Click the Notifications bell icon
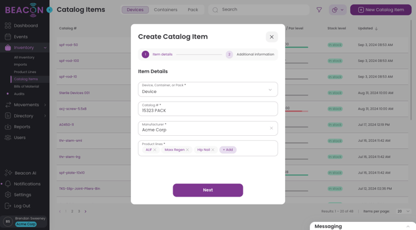 tap(8, 184)
